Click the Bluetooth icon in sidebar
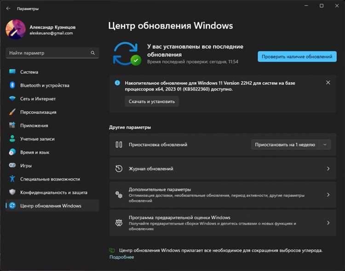Image resolution: width=345 pixels, height=271 pixels. (12, 85)
